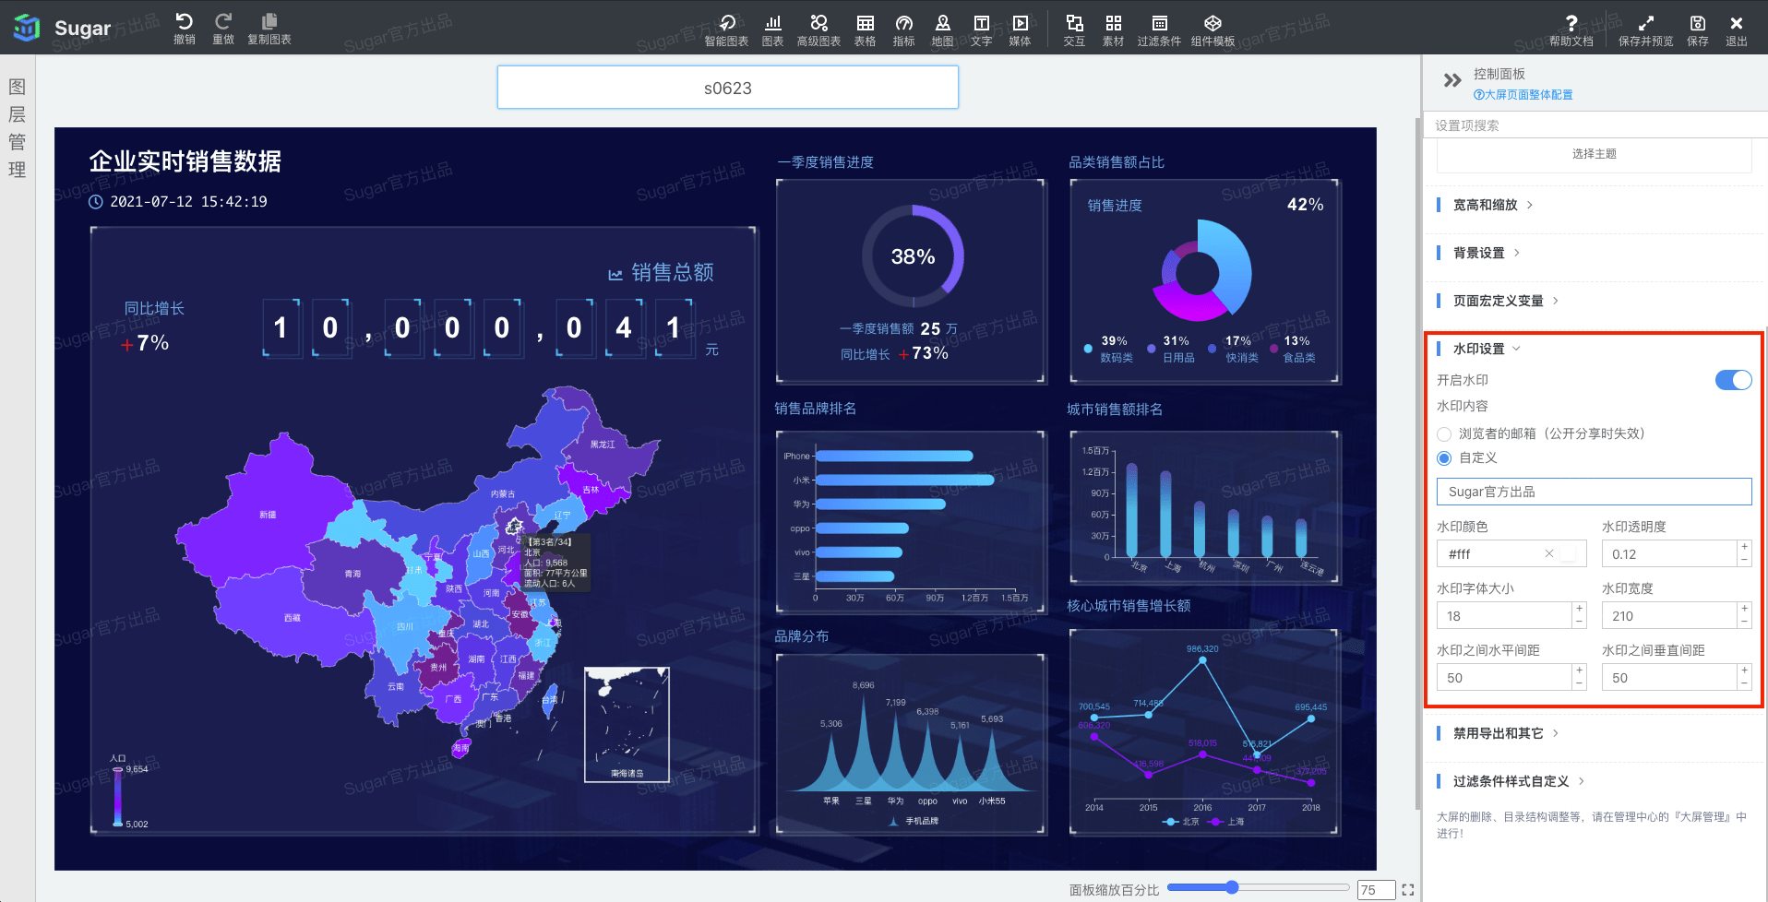Collapse the control panel double-arrow icon
The height and width of the screenshot is (902, 1768).
click(1451, 80)
